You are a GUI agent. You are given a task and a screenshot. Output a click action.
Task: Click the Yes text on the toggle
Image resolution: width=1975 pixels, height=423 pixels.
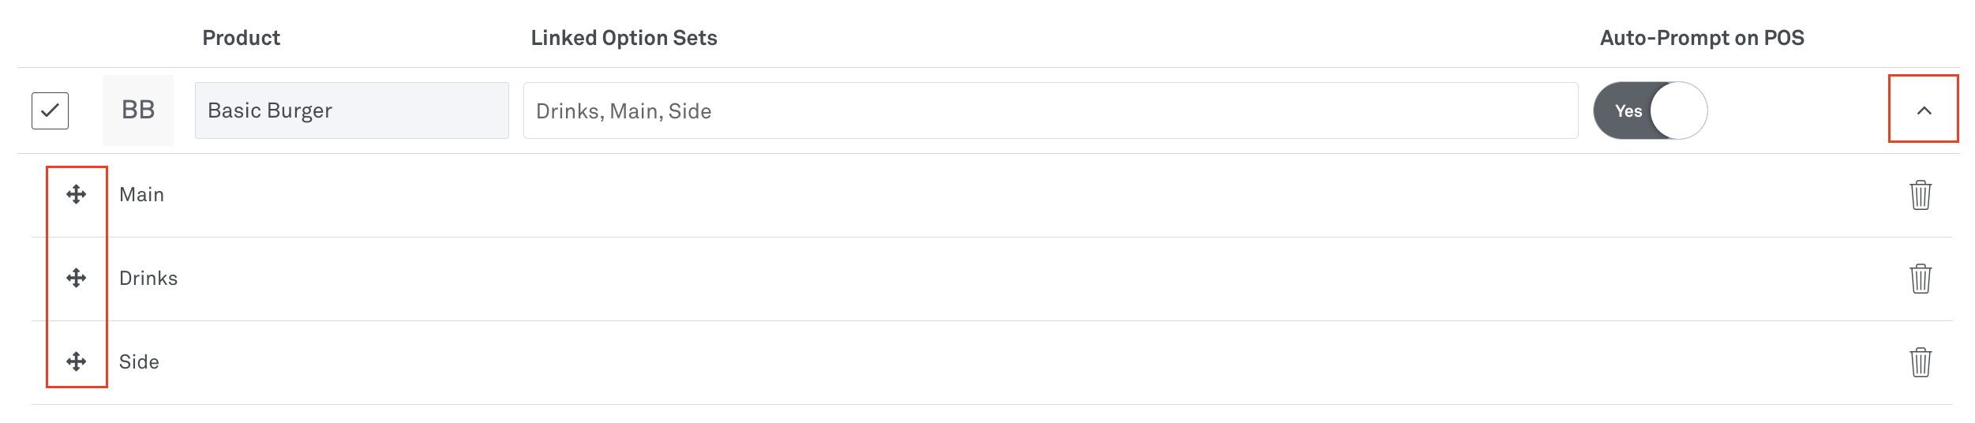(1628, 111)
